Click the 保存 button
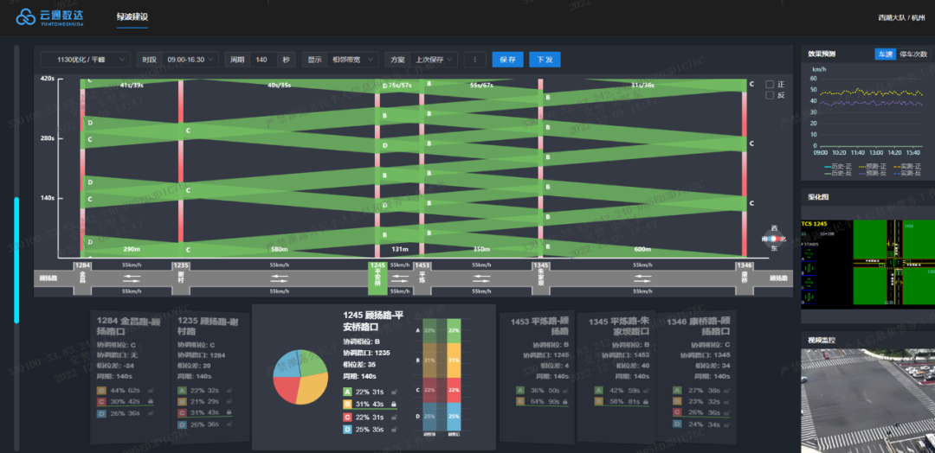This screenshot has height=453, width=935. point(507,61)
